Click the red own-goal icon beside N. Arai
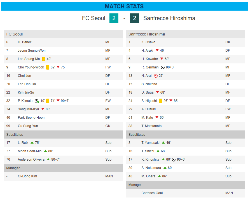This screenshot has width=248, height=200. pos(156,76)
